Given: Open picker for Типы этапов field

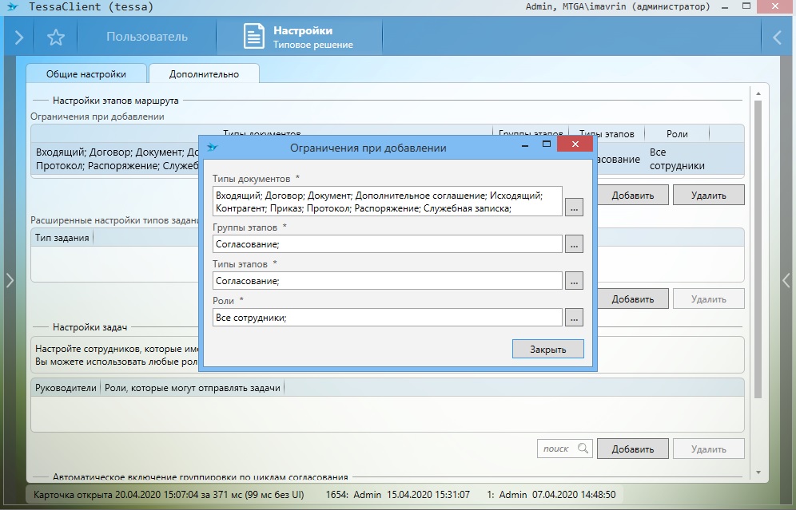Looking at the screenshot, I should point(574,281).
